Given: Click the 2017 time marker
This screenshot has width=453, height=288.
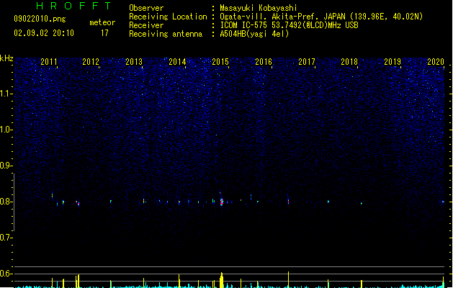Looking at the screenshot, I should pos(307,62).
